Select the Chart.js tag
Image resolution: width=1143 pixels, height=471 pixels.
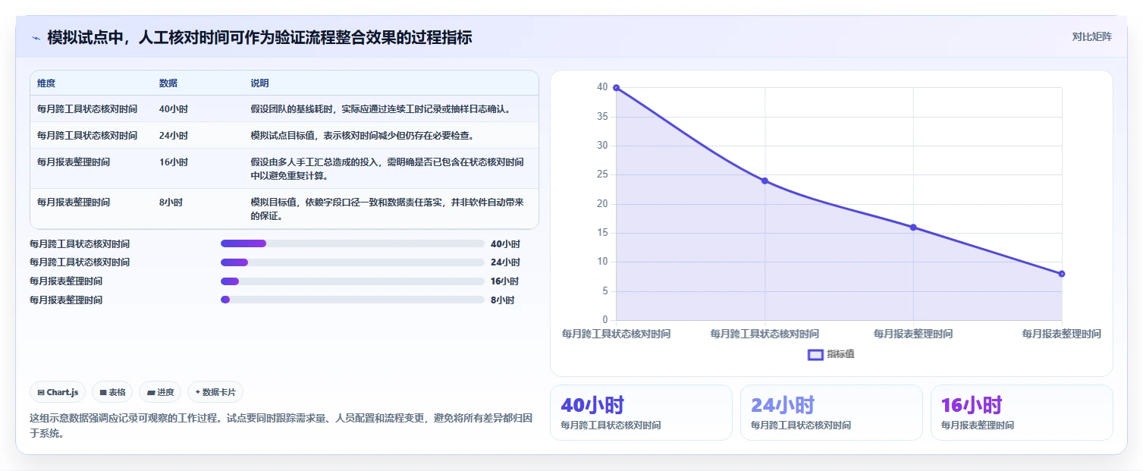click(x=58, y=392)
